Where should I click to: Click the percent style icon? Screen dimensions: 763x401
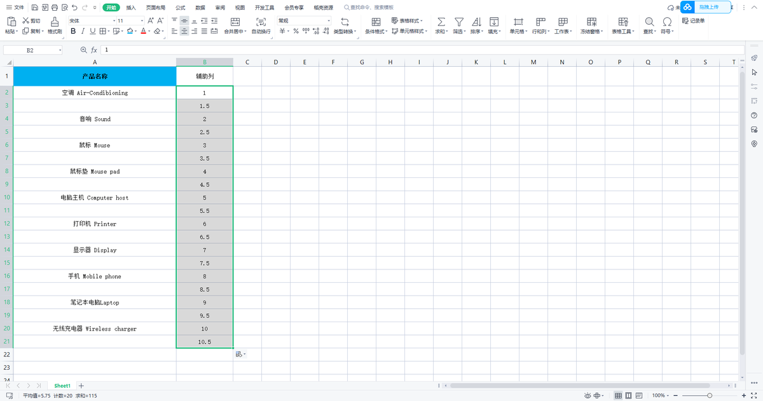click(296, 31)
